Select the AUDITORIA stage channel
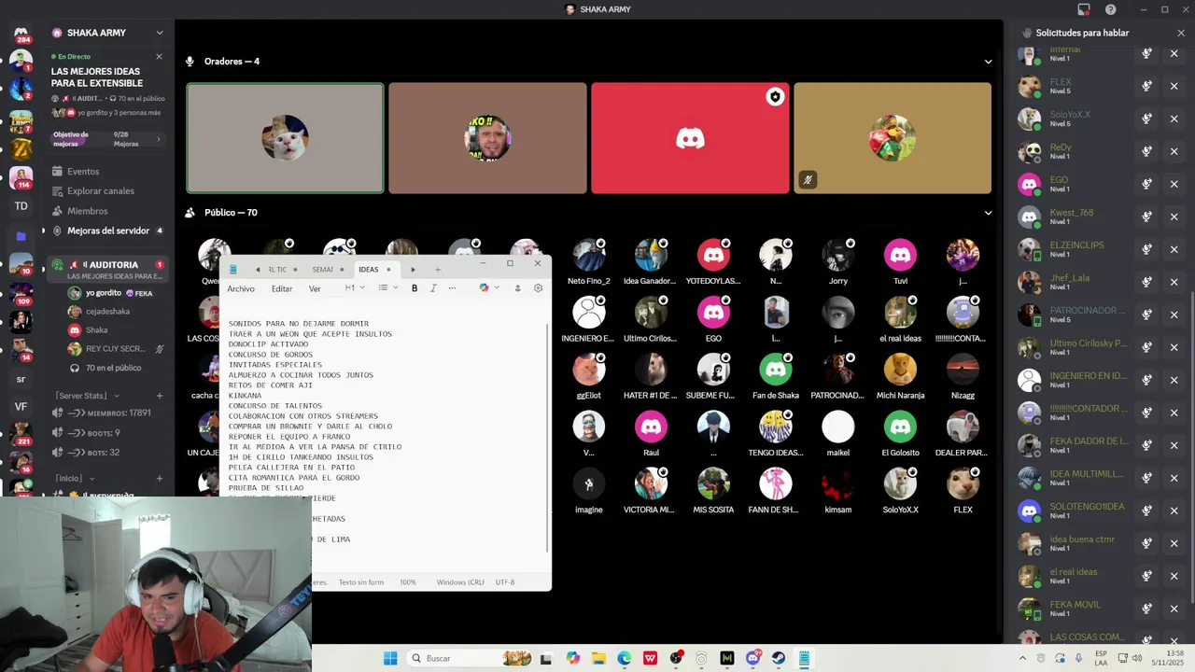Viewport: 1195px width, 672px height. pyautogui.click(x=108, y=270)
